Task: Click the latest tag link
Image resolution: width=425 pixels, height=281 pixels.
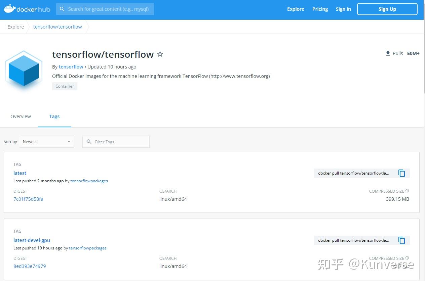Action: click(x=20, y=173)
